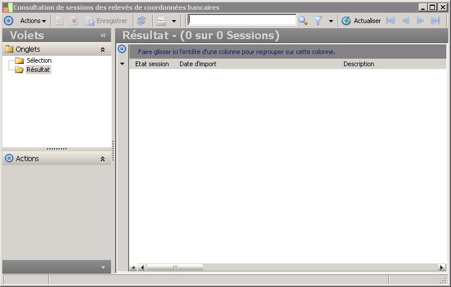Click the Date d'import column header
This screenshot has width=451, height=287.
198,64
